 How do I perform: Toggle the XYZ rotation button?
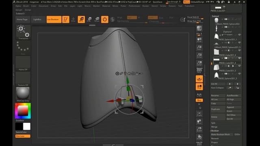pyautogui.click(x=199, y=100)
